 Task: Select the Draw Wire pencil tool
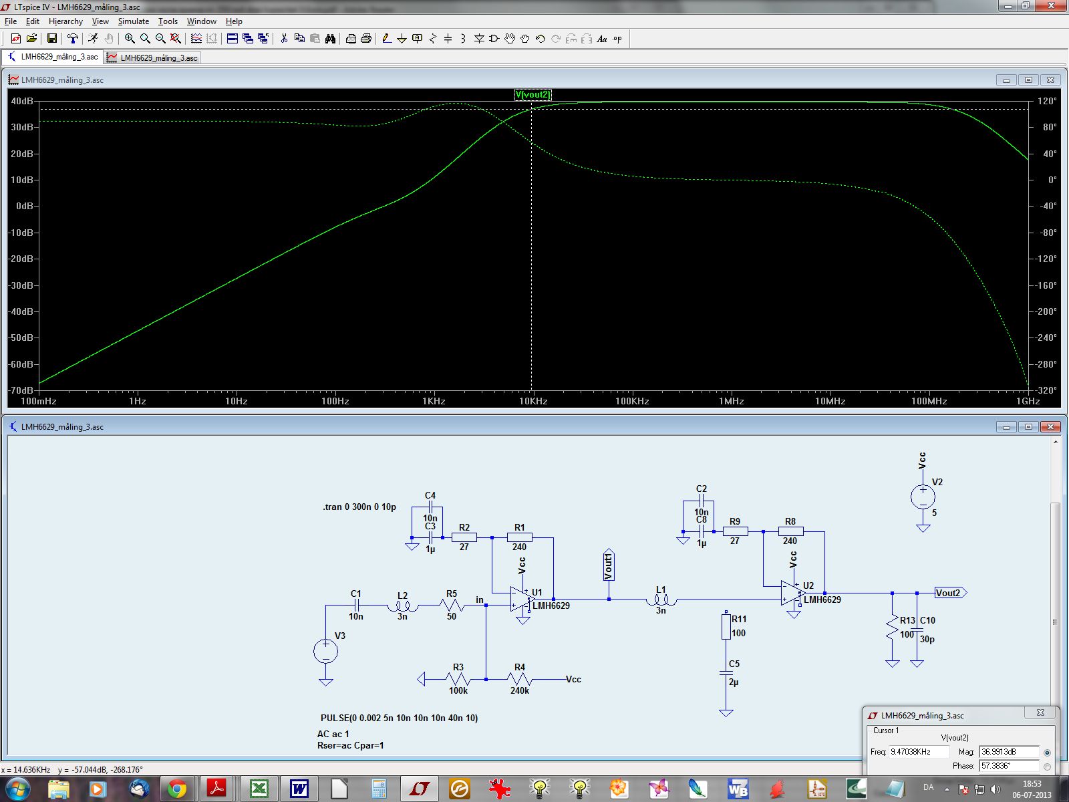pos(386,39)
